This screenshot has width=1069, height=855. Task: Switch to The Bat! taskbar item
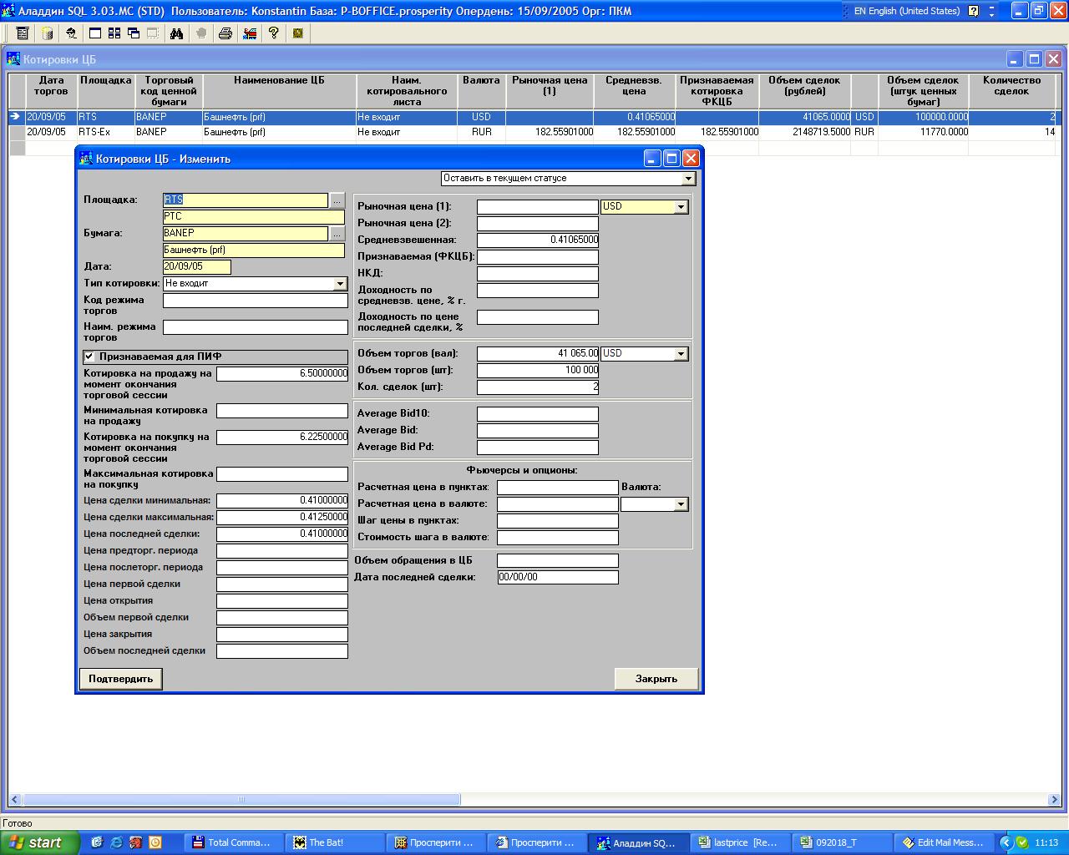336,842
